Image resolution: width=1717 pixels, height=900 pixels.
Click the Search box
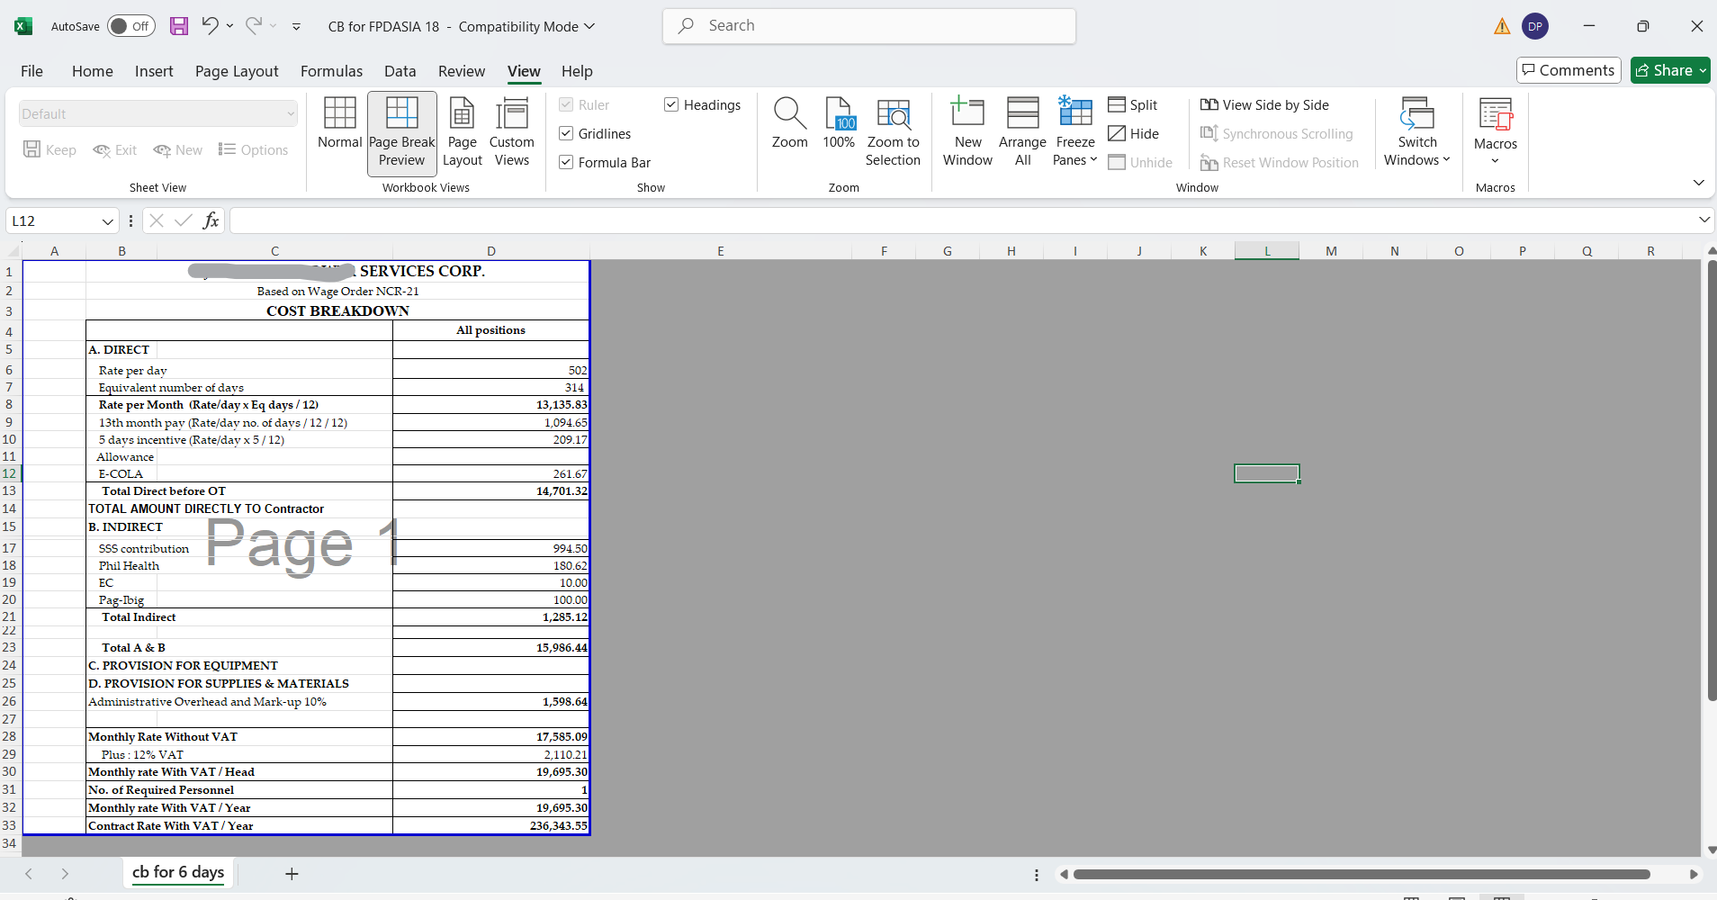coord(869,26)
